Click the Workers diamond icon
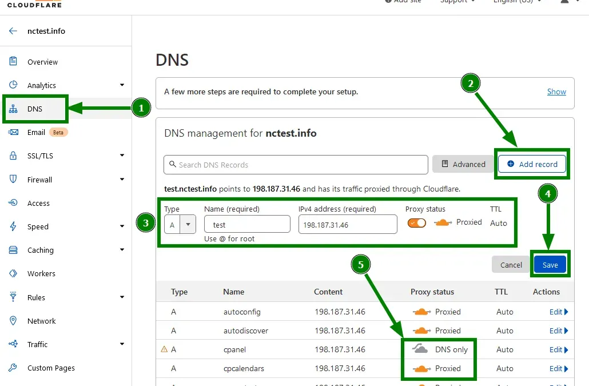 coord(13,273)
